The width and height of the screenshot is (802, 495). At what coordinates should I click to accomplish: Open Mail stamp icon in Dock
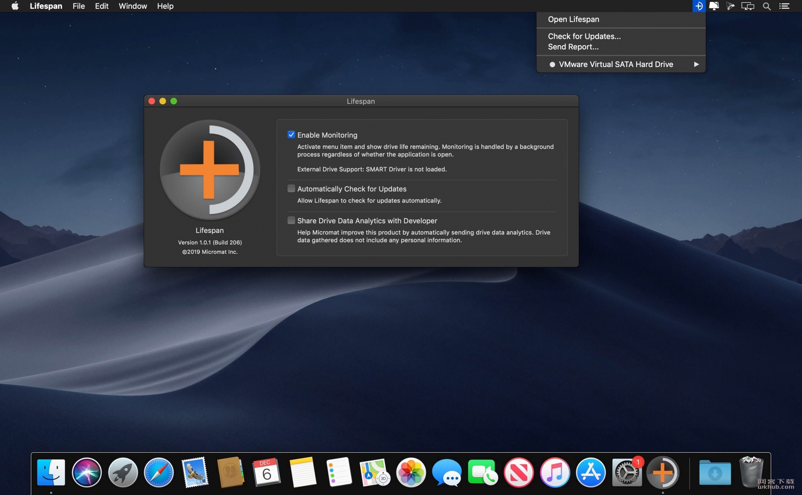(x=195, y=472)
